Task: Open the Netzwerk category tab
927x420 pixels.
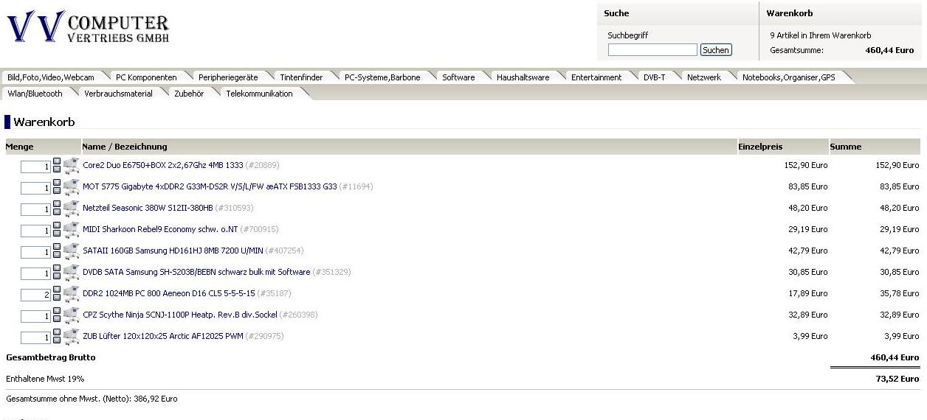Action: (704, 77)
